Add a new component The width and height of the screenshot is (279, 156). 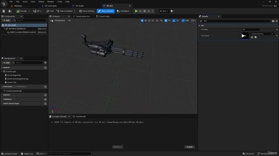coord(6,20)
